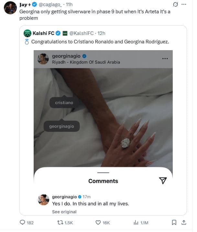Select the 'georginagio' photo tag
This screenshot has height=232, width=197.
61,126
